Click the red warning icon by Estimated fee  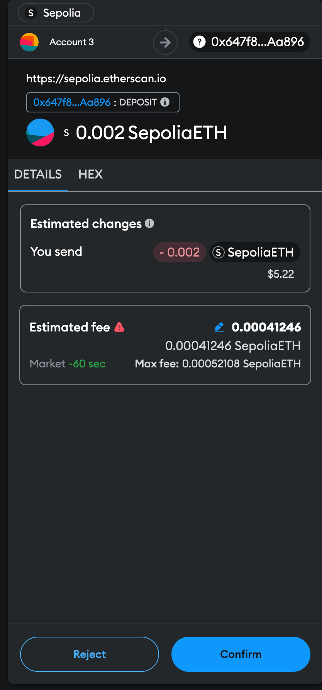click(x=119, y=327)
